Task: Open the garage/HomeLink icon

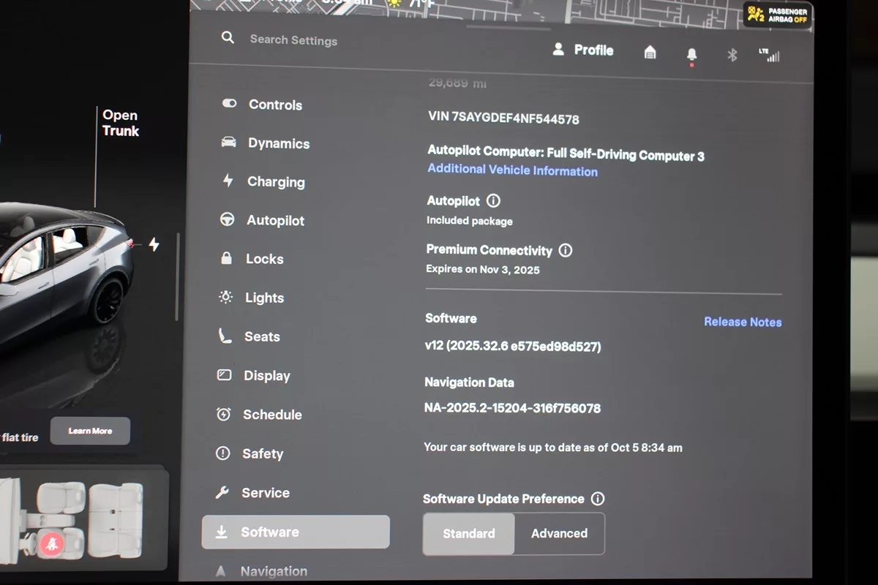Action: pyautogui.click(x=650, y=52)
